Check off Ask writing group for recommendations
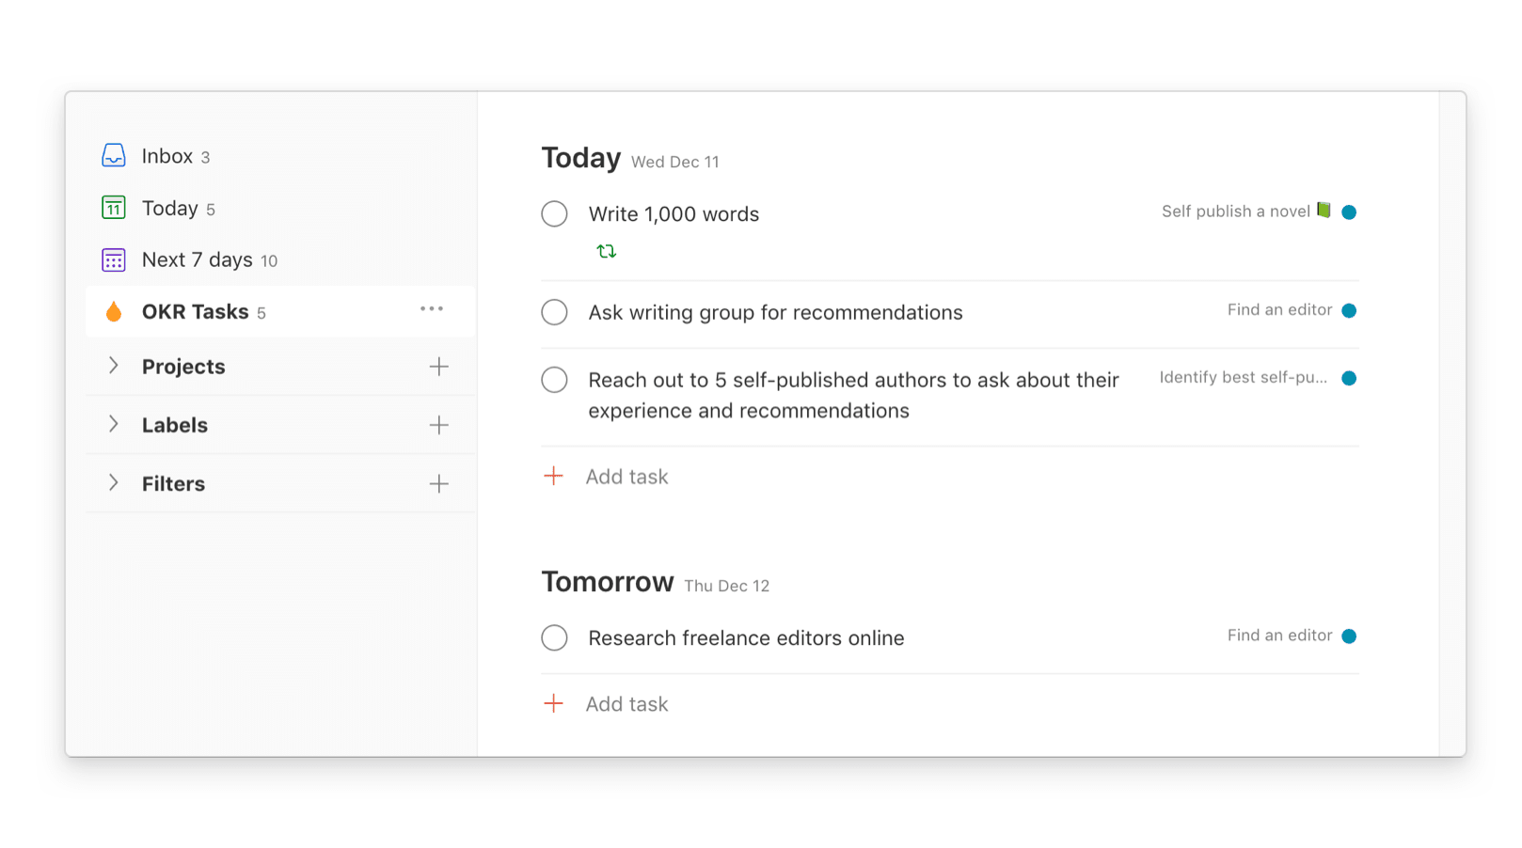 [x=554, y=312]
